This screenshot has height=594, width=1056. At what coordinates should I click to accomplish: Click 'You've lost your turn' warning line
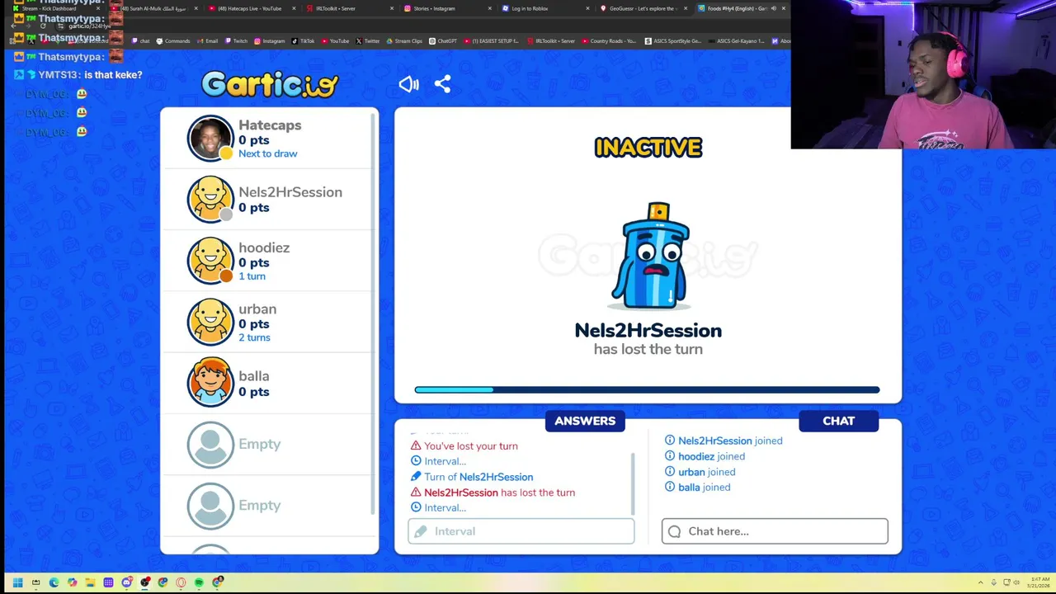pos(464,446)
